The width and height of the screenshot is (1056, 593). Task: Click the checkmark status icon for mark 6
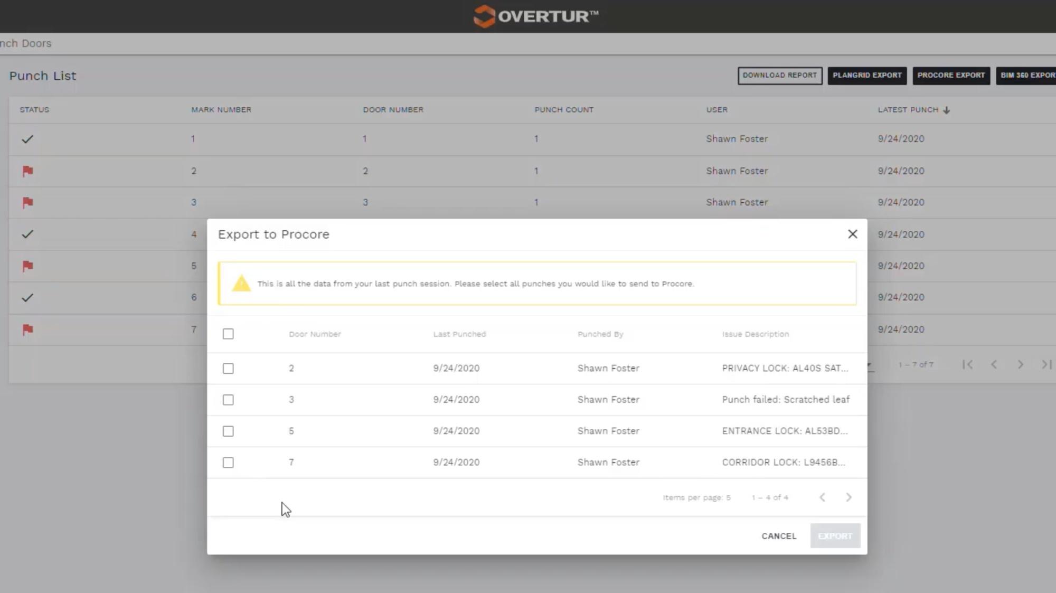27,297
